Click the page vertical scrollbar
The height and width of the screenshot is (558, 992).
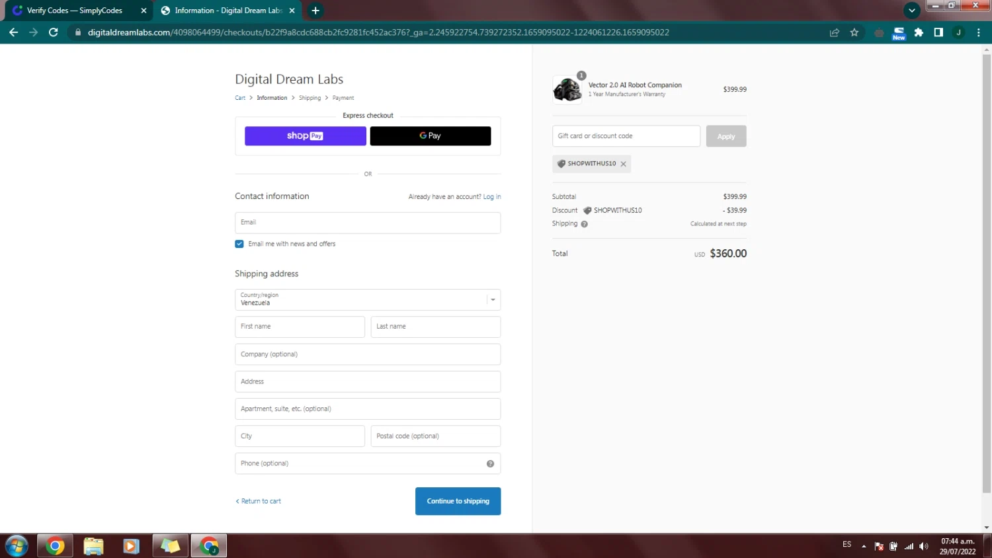click(987, 274)
